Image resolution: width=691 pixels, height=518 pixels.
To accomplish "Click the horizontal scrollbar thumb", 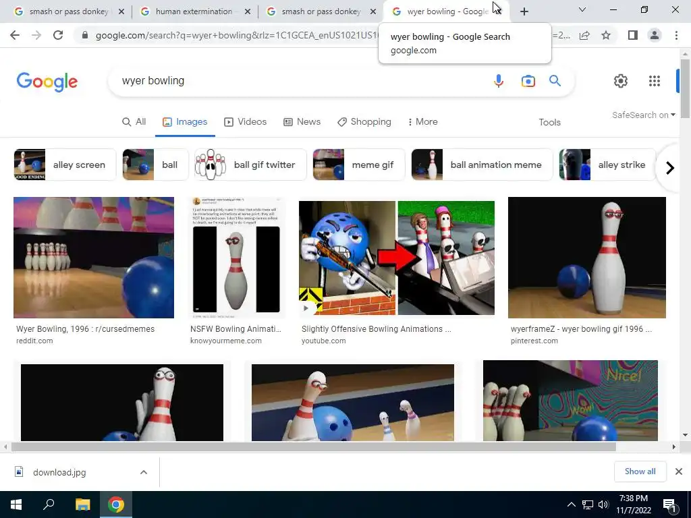I will coord(313,447).
